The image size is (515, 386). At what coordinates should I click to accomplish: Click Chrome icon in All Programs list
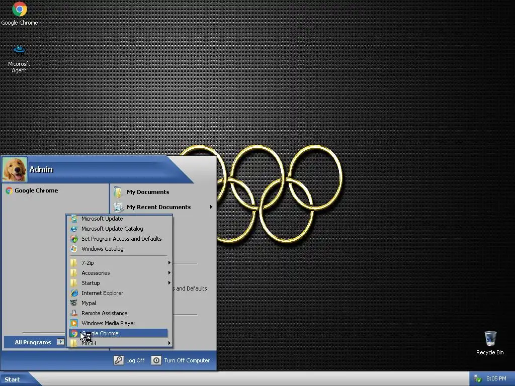pos(74,334)
